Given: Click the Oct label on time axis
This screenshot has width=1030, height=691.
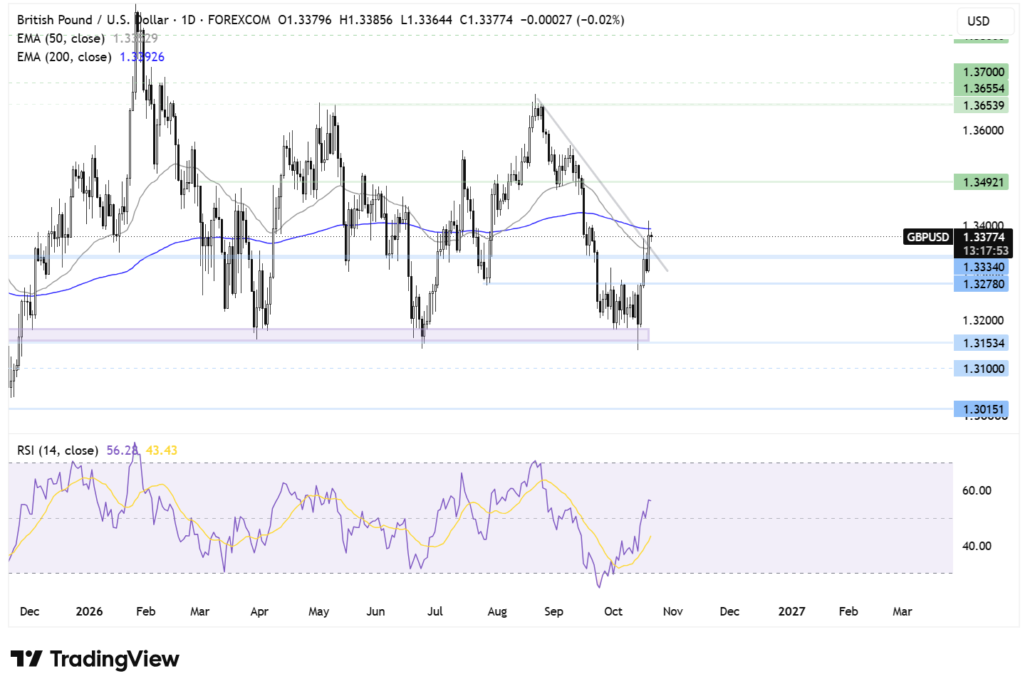Looking at the screenshot, I should coord(613,611).
